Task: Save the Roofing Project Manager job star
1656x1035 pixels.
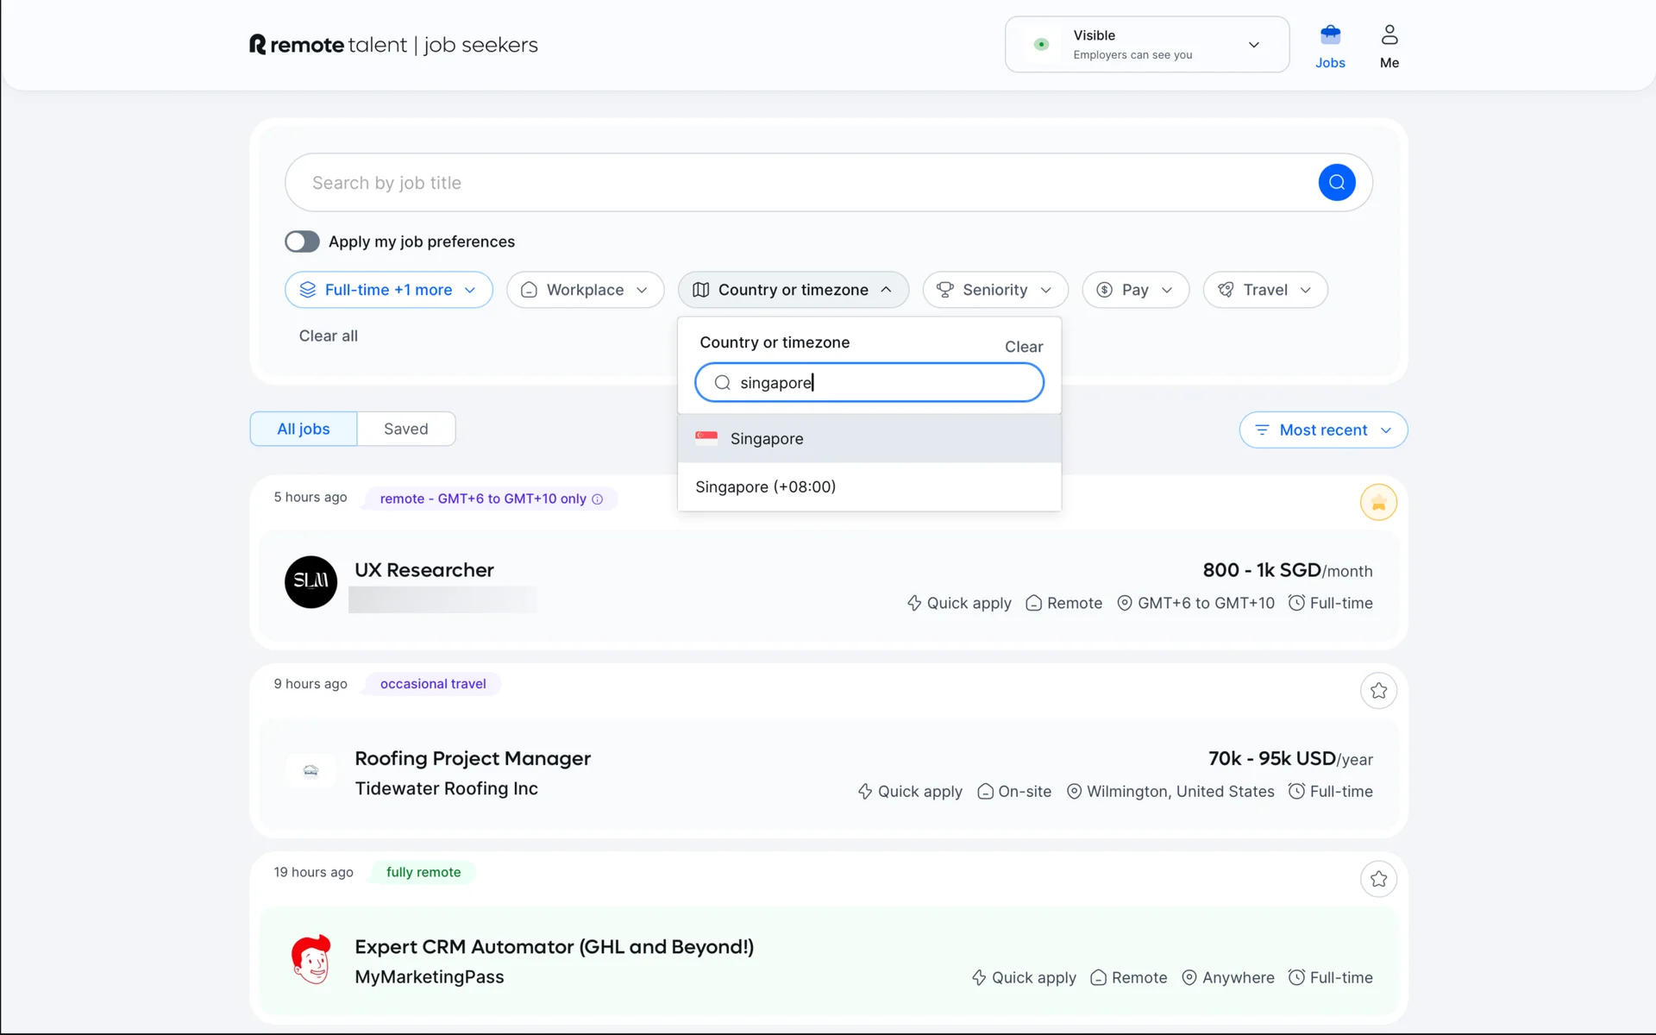Action: pos(1378,691)
